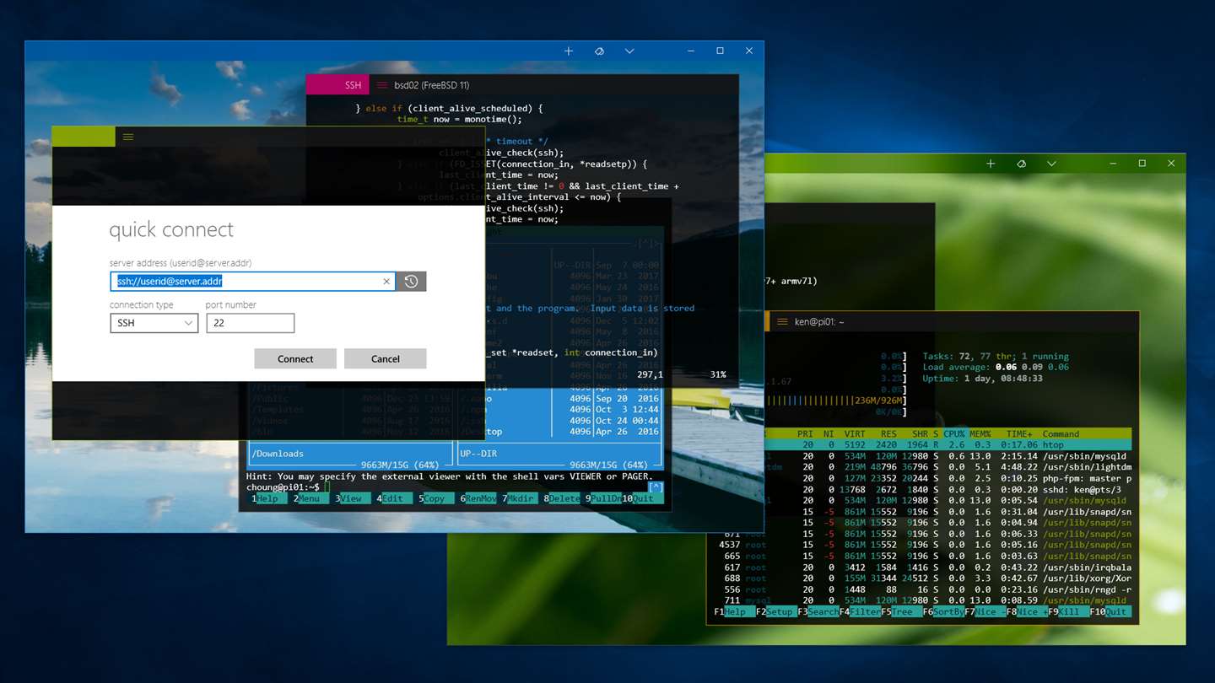Expand the chevron menu in the right window's title bar

click(x=1051, y=164)
